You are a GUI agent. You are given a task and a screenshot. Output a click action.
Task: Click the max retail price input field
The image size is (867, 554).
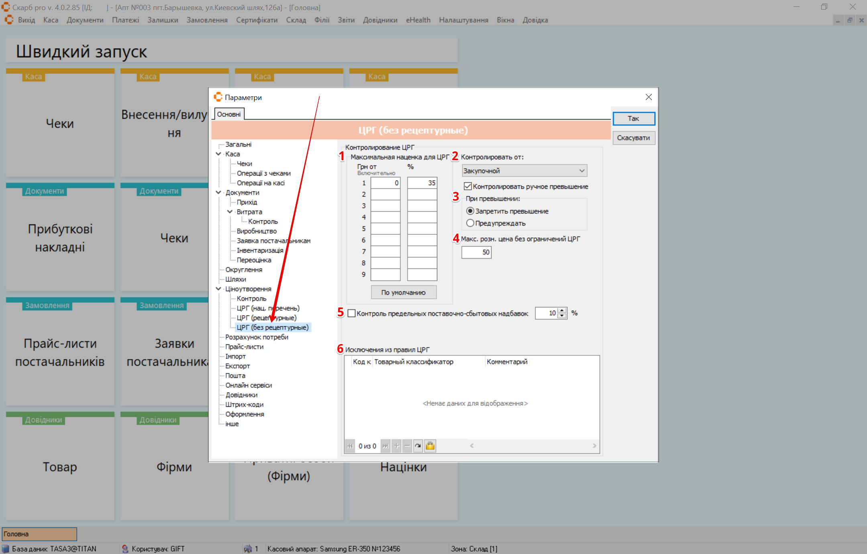(x=476, y=252)
